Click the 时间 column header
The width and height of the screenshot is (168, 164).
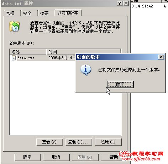point(83,52)
